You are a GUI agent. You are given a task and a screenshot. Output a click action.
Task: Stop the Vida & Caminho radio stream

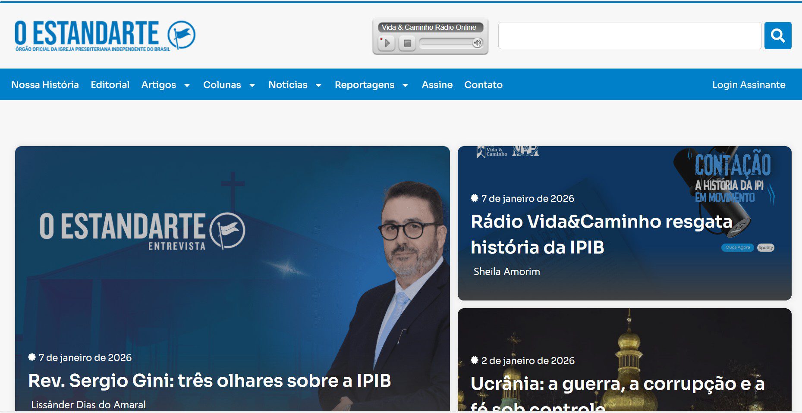click(x=407, y=43)
